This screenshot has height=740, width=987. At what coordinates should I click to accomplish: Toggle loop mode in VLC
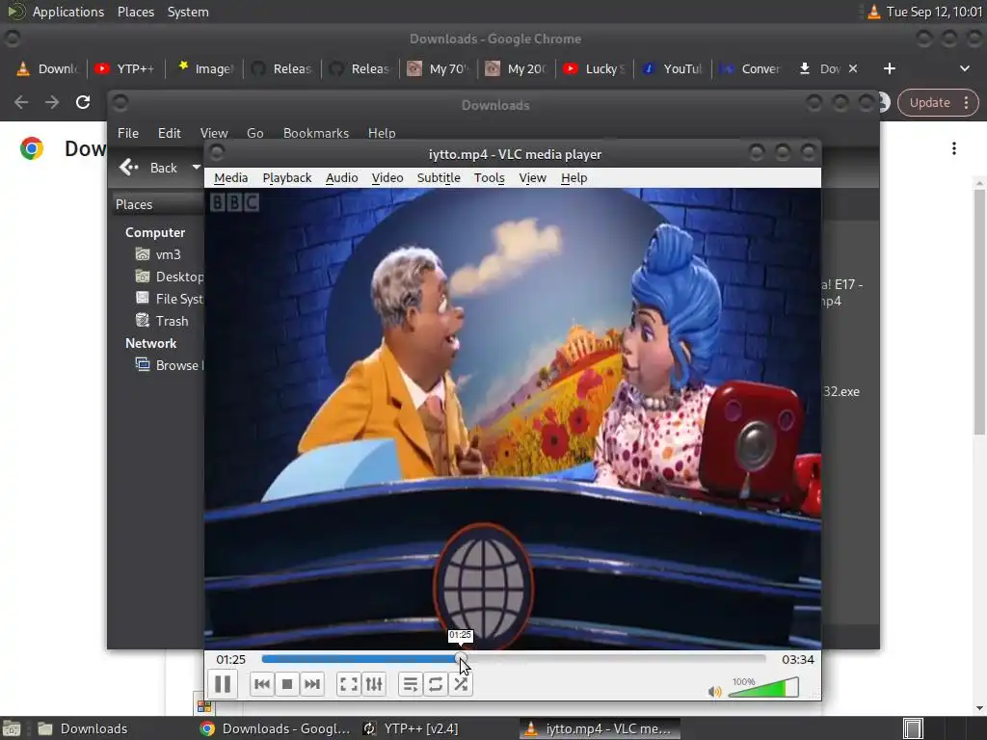pos(436,684)
